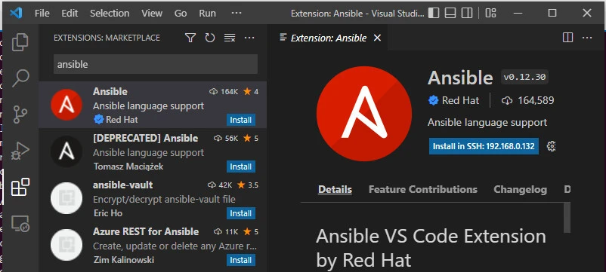Open Views and More Actions in Extensions header

tap(249, 38)
